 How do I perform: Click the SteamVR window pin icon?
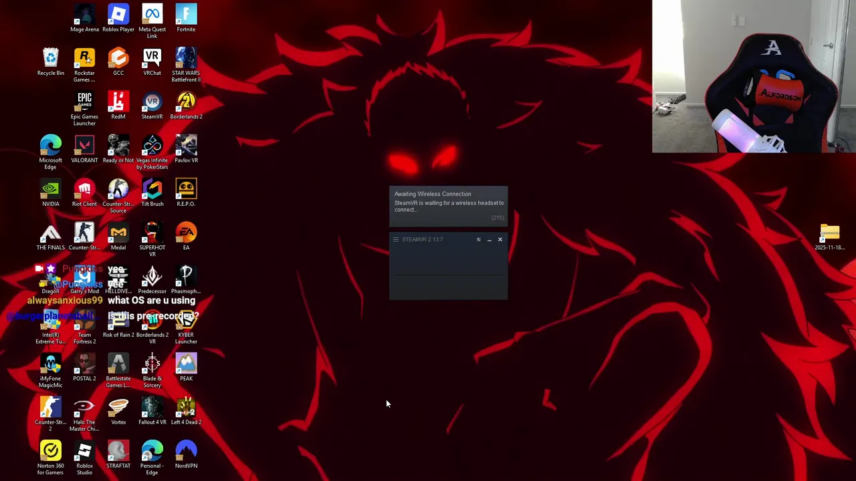point(478,239)
